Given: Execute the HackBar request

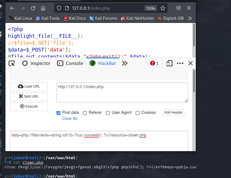Looking at the screenshot, I should (29, 106).
